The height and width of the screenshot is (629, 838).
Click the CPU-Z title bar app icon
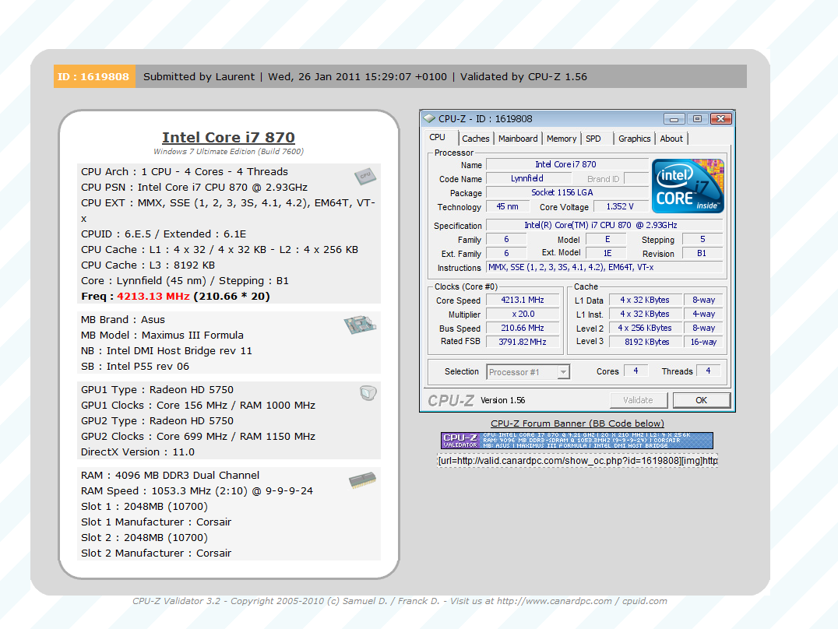click(x=429, y=118)
